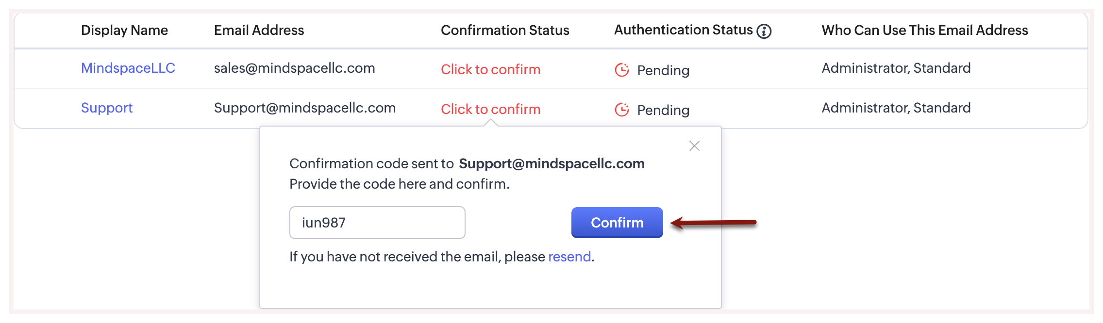Close the confirmation code popup
The image size is (1103, 323).
click(x=694, y=146)
